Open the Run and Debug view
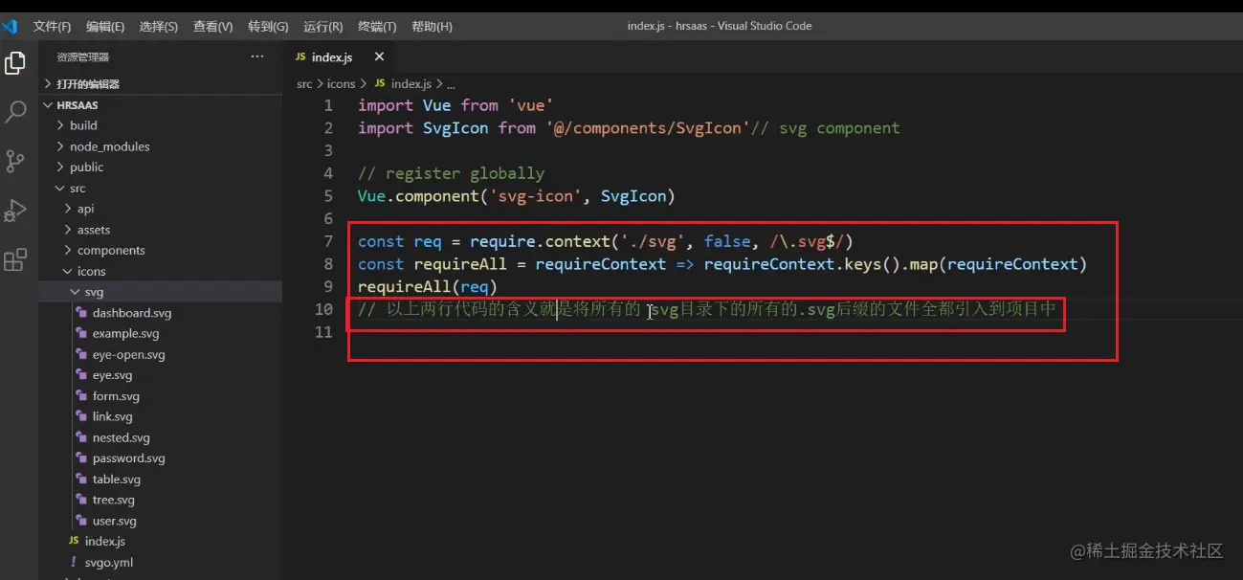1243x580 pixels. tap(15, 211)
